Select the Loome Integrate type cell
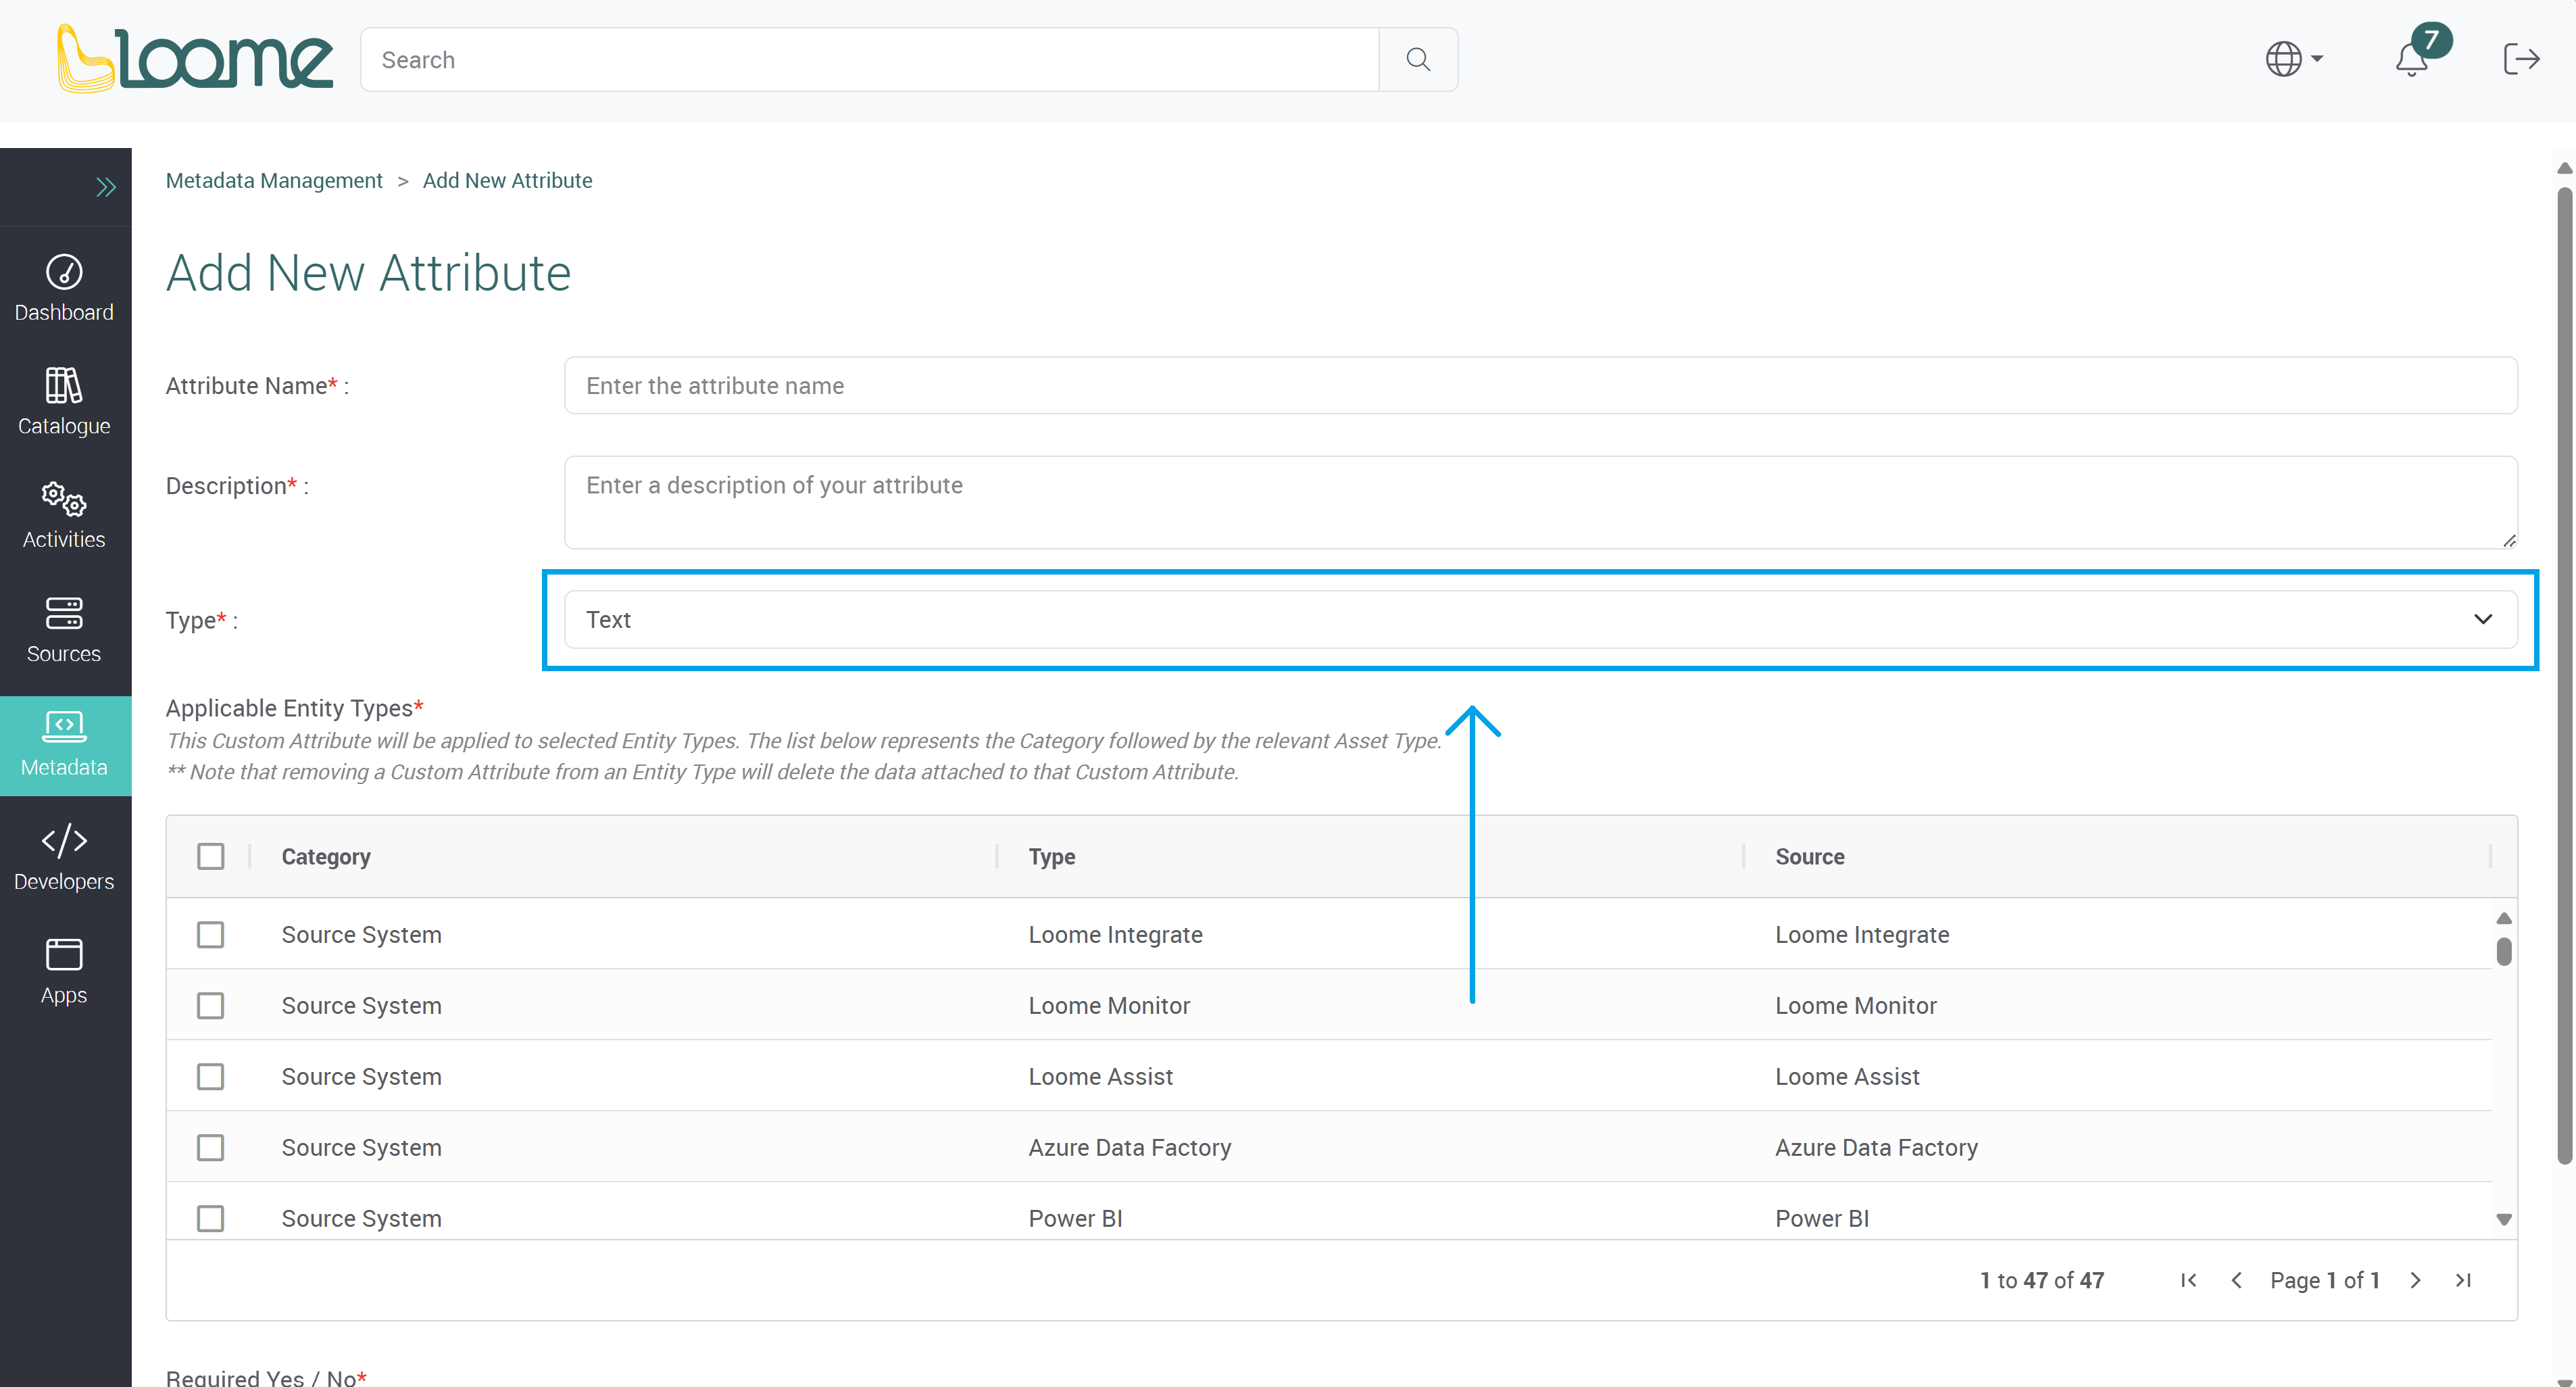This screenshot has height=1387, width=2576. click(1115, 934)
